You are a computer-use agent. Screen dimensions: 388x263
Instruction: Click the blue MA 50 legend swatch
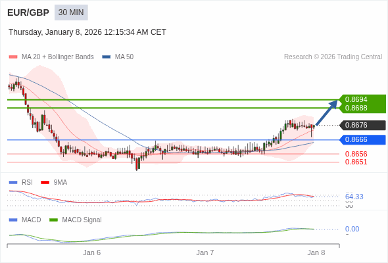tap(107, 57)
